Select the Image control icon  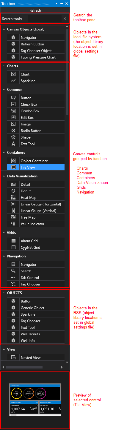(13, 124)
